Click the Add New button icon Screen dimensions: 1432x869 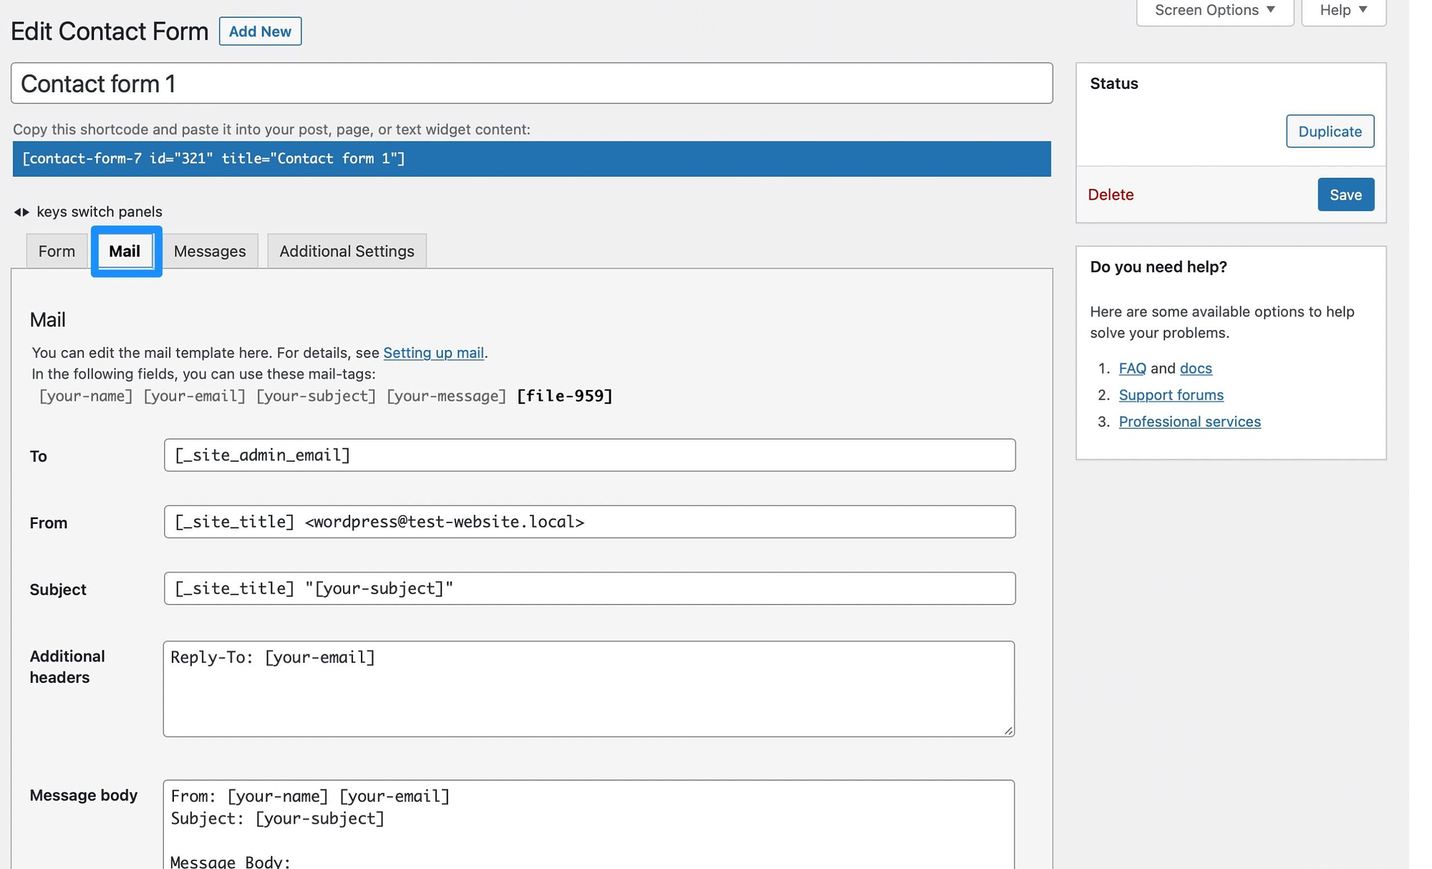click(x=260, y=31)
